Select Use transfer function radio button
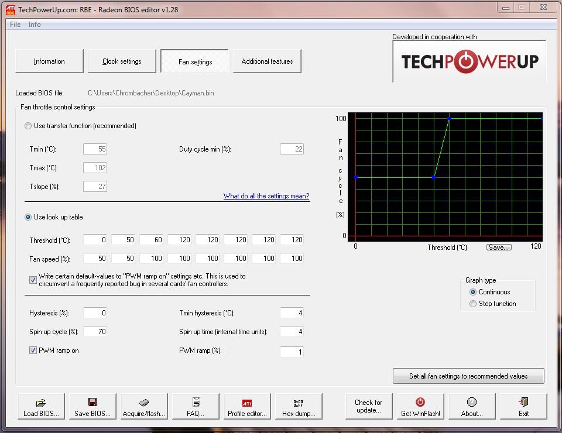Viewport: 562px width, 433px height. 28,126
